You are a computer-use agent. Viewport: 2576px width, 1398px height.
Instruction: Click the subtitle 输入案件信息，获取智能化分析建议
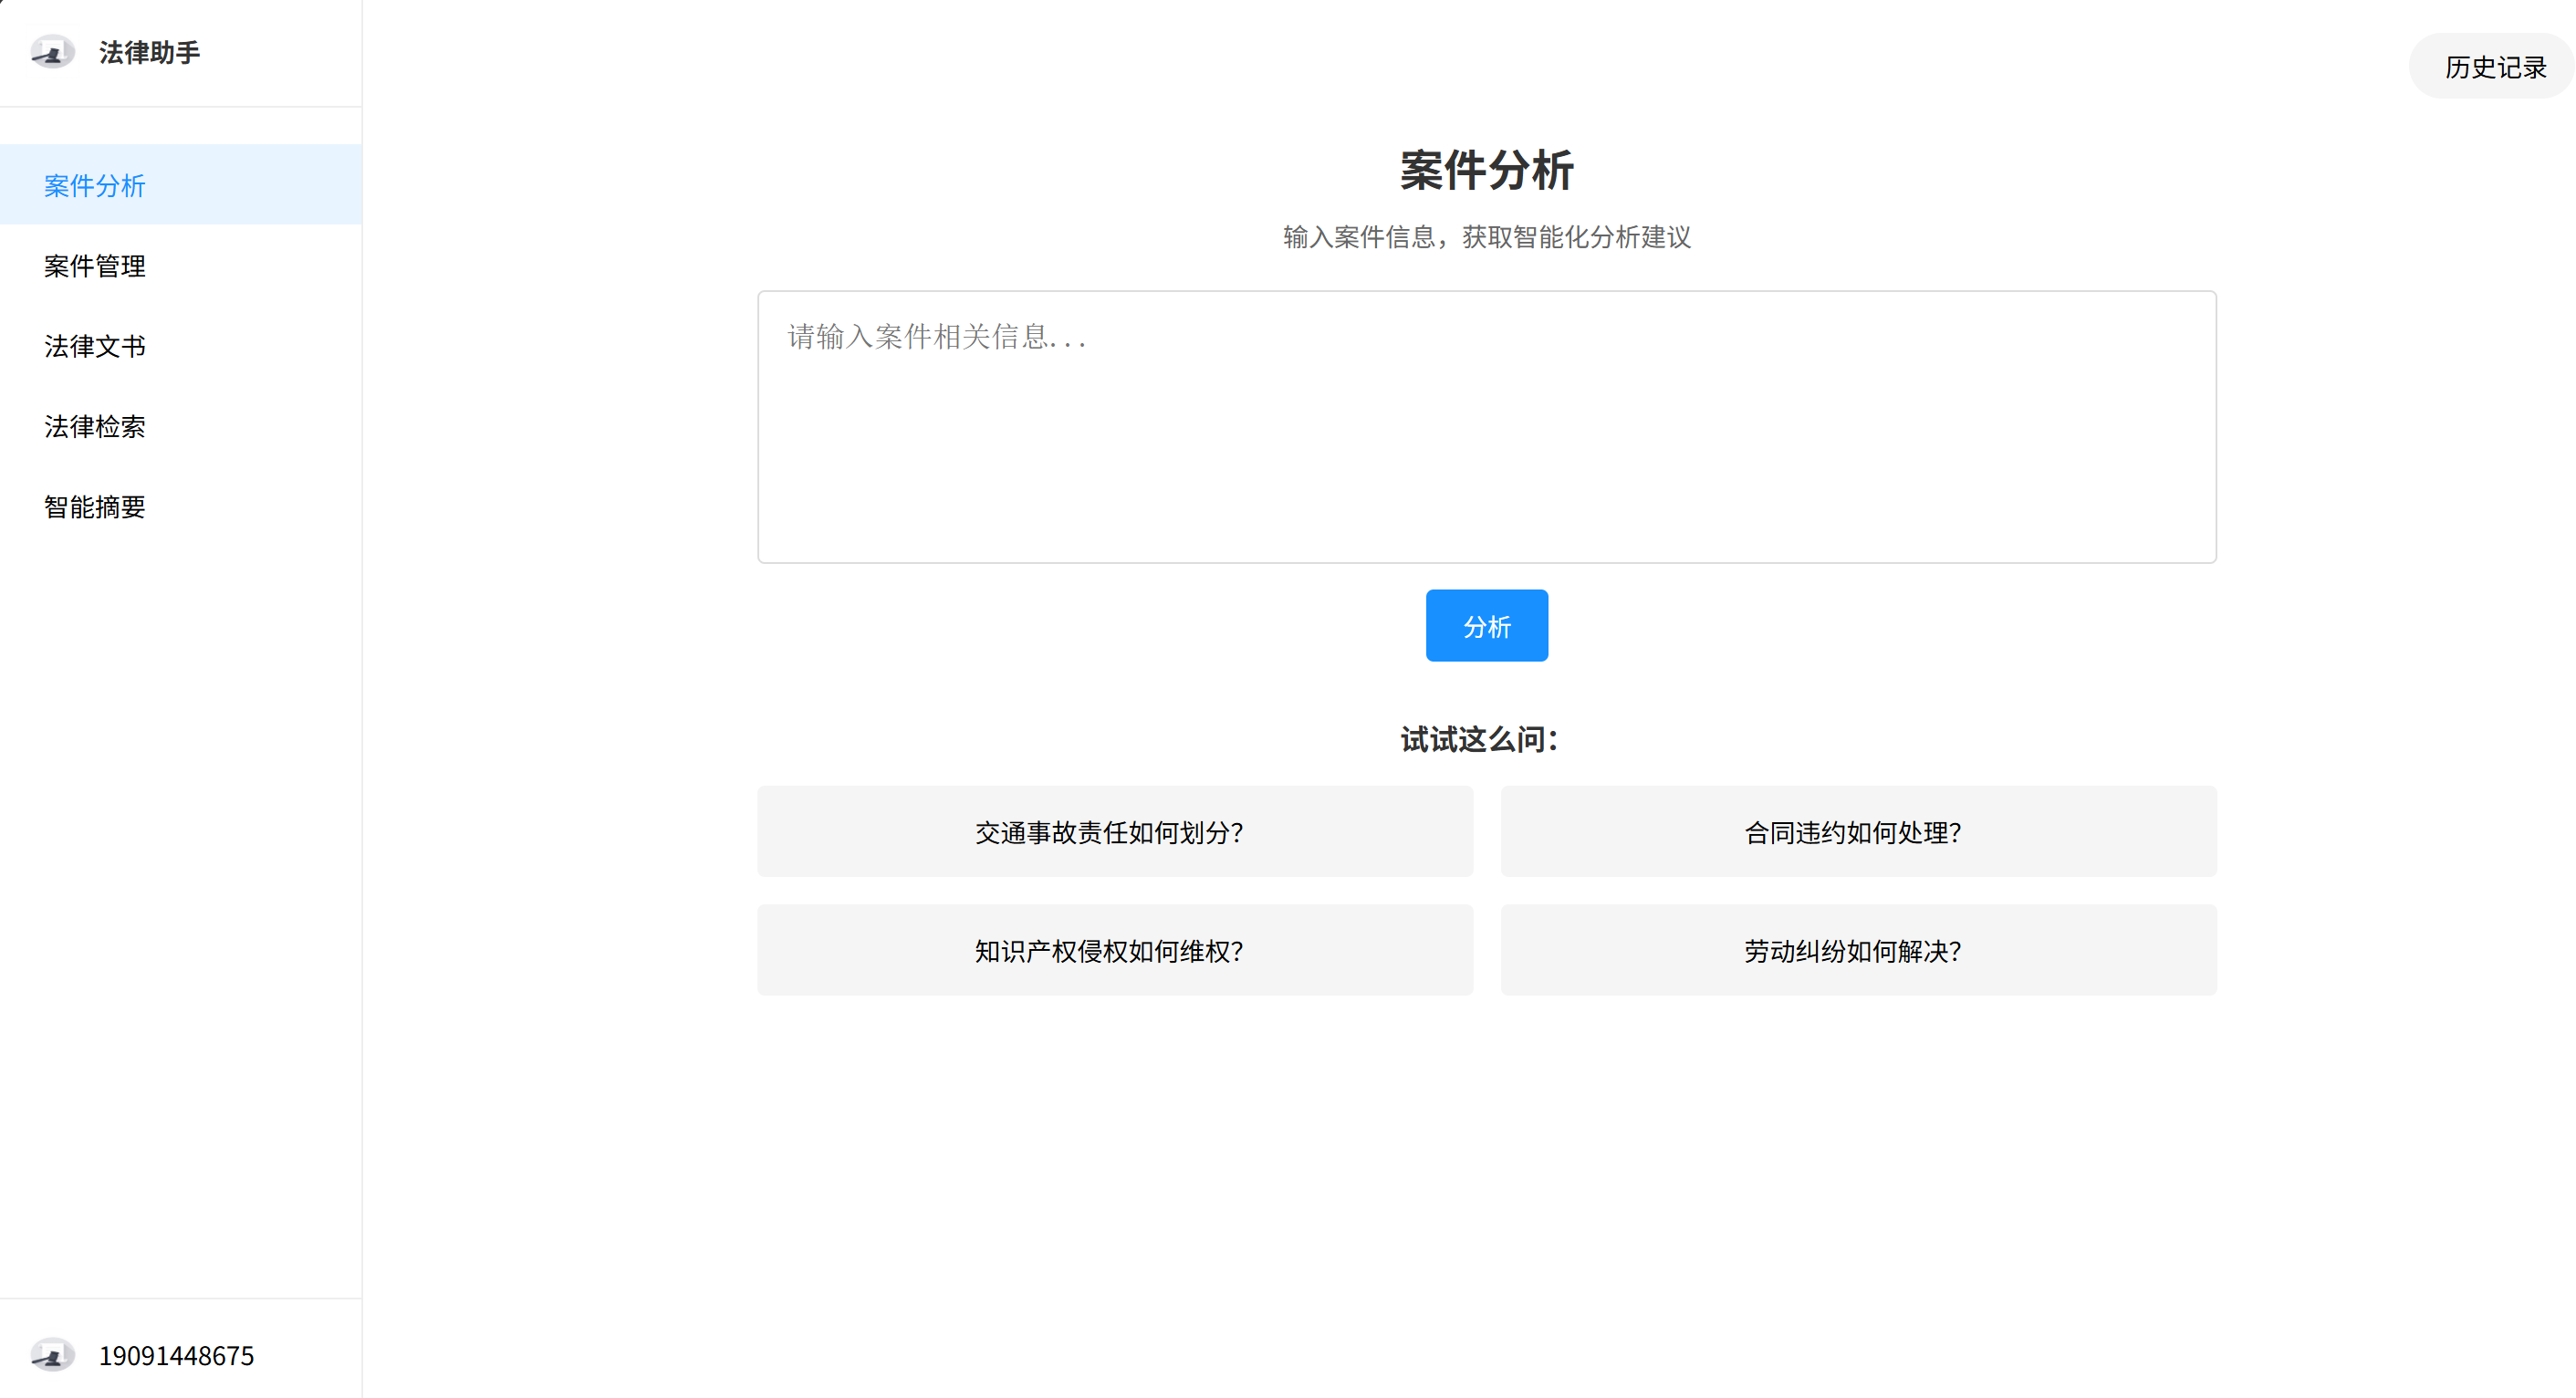(1486, 237)
